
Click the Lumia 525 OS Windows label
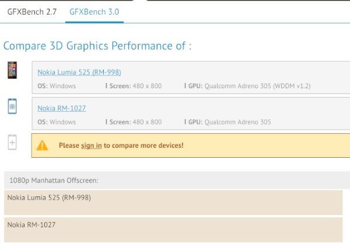(57, 86)
